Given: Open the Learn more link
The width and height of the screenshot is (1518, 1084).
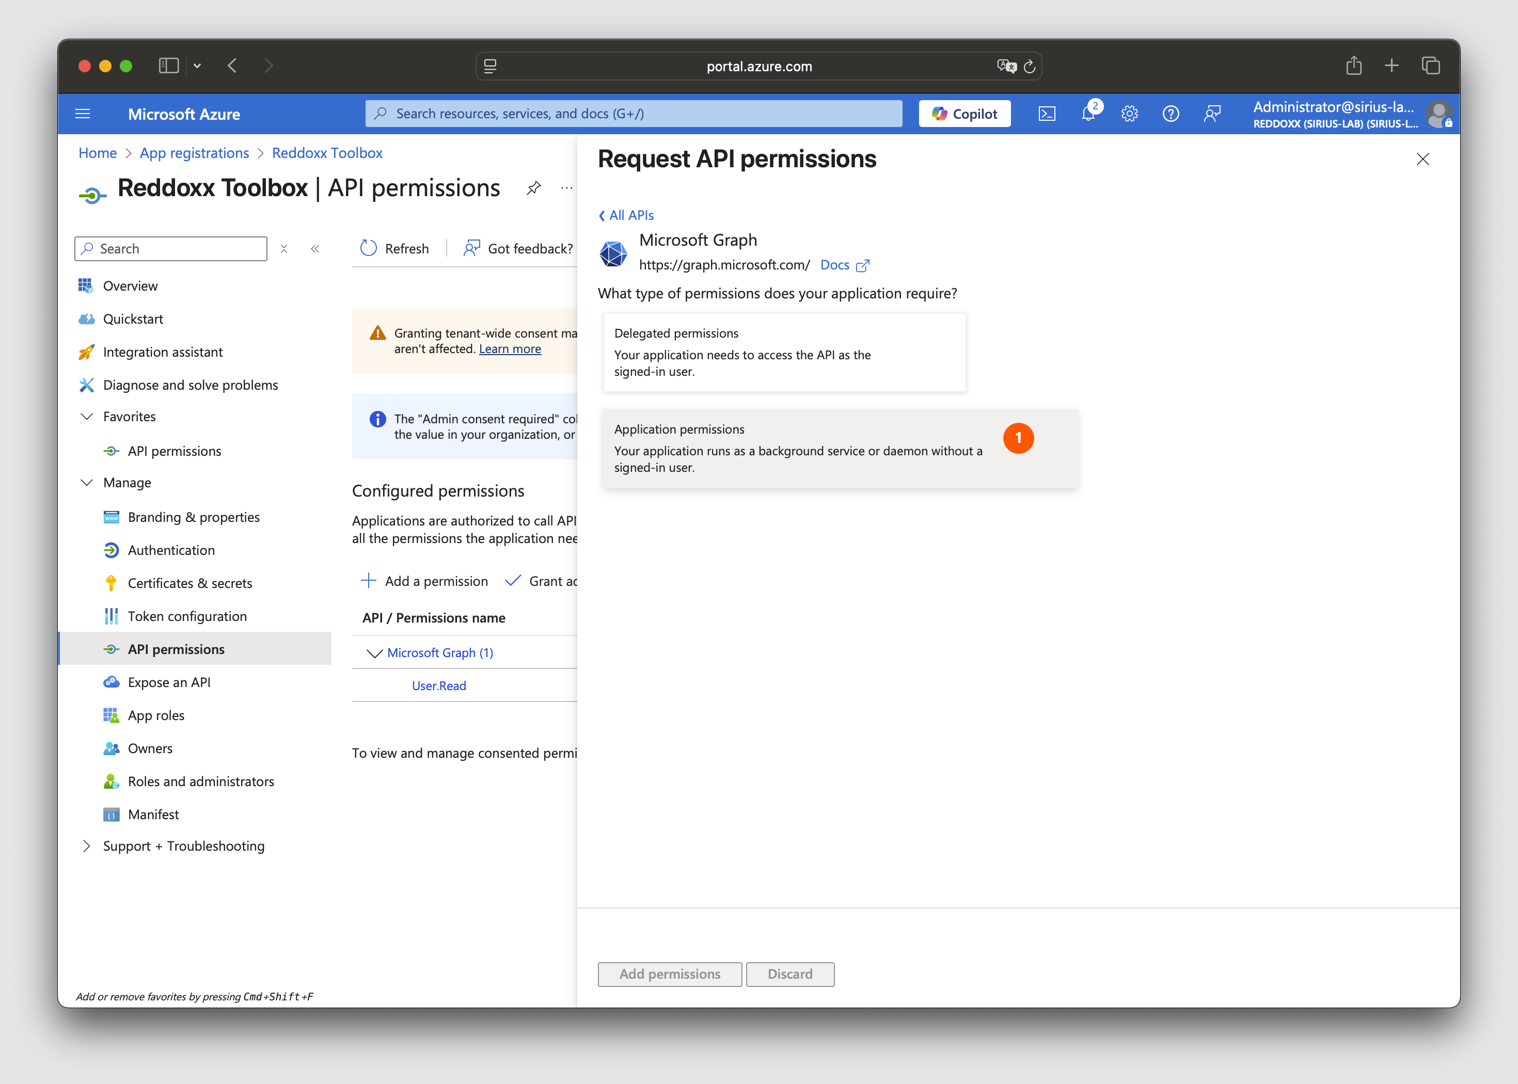Looking at the screenshot, I should (510, 349).
